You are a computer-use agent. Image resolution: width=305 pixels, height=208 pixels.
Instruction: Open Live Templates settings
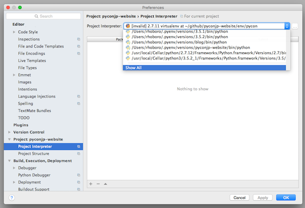32,60
